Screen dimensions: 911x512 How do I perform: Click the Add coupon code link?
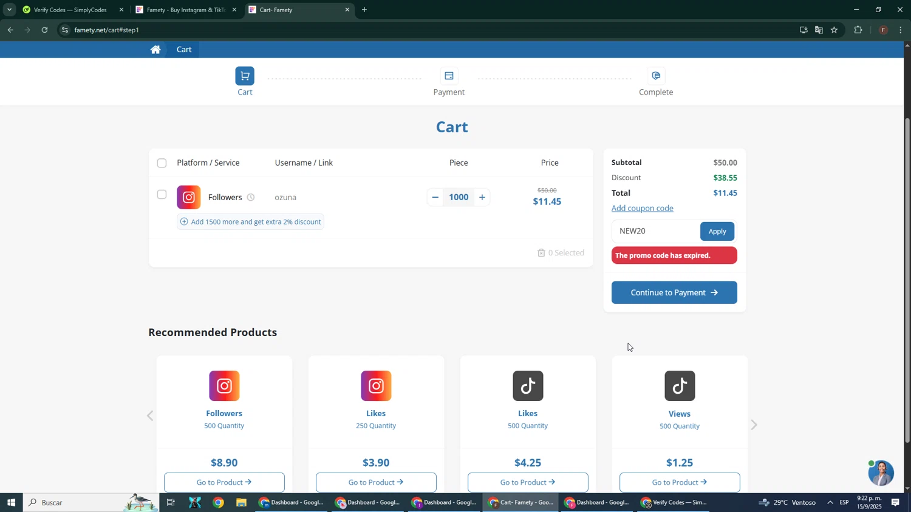(643, 208)
